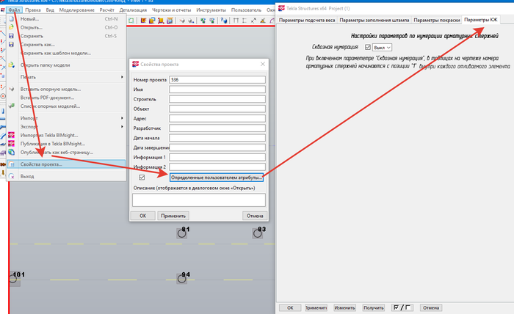514x314 pixels.
Task: Click the pink icon beside Публикация в Tekla BIMsight
Action: (x=12, y=143)
